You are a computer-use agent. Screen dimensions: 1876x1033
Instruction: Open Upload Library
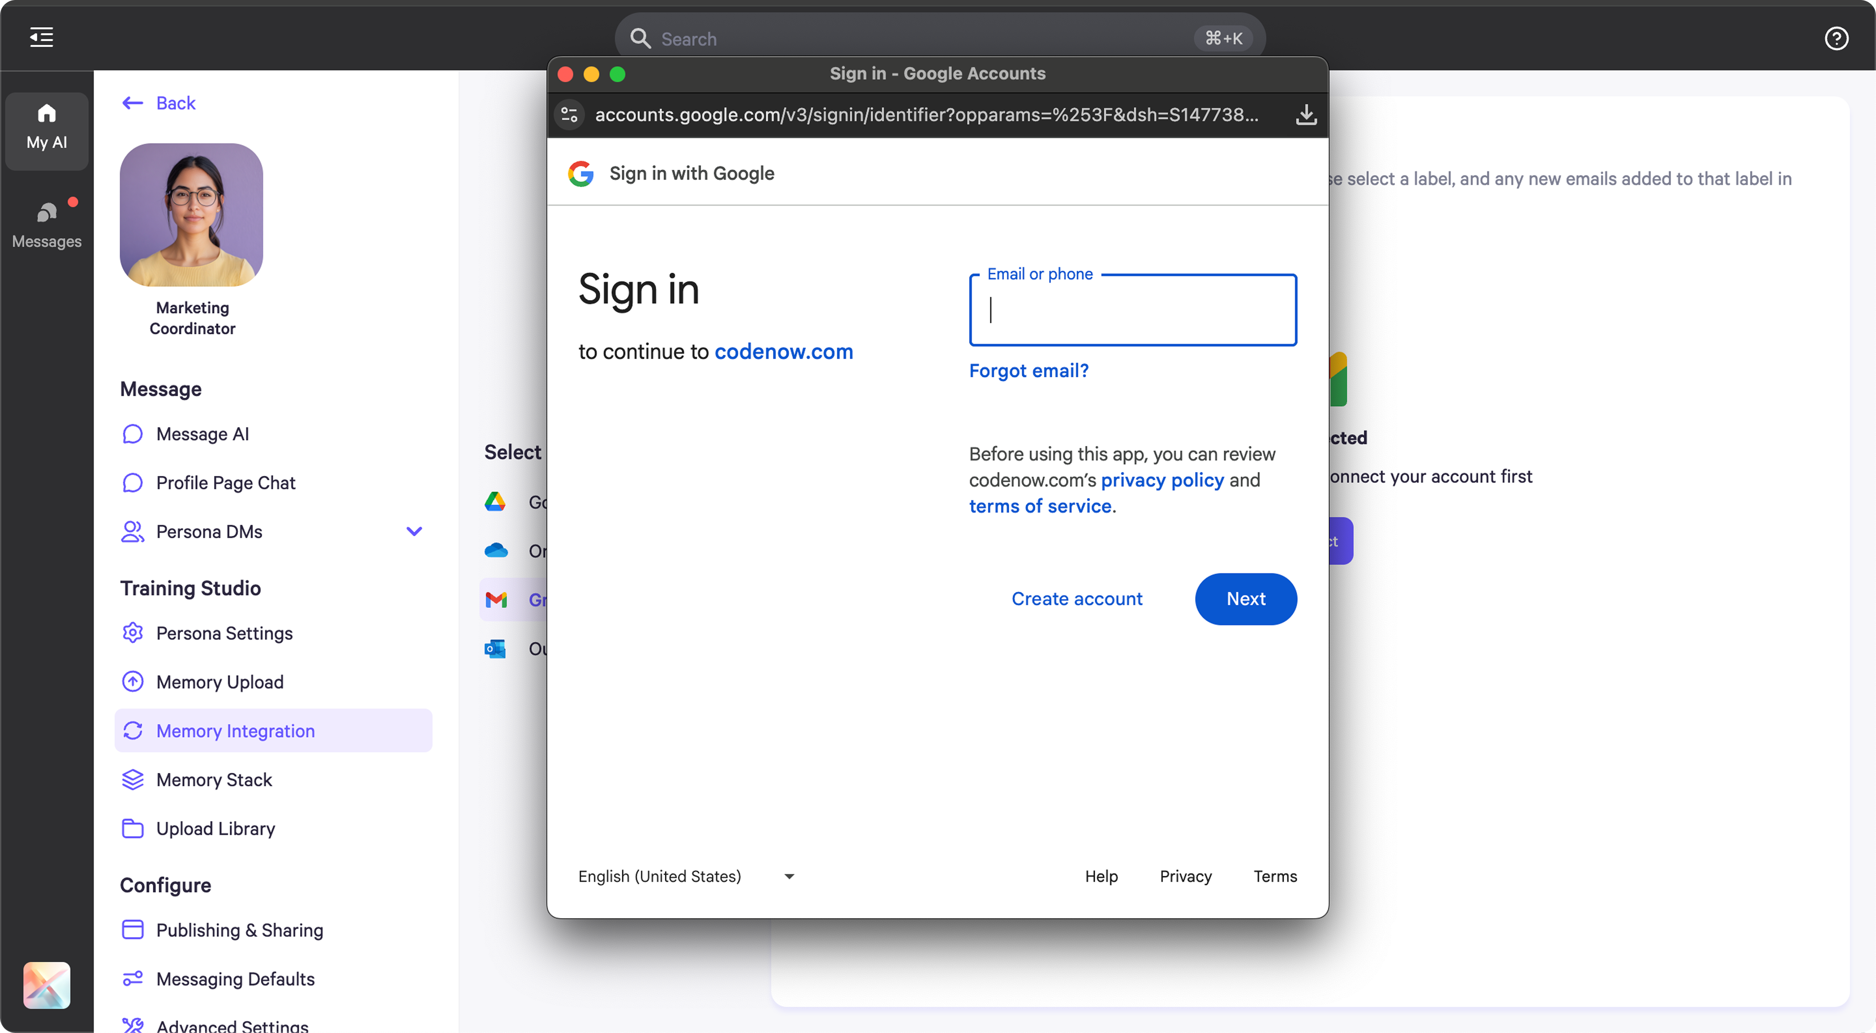click(x=215, y=828)
